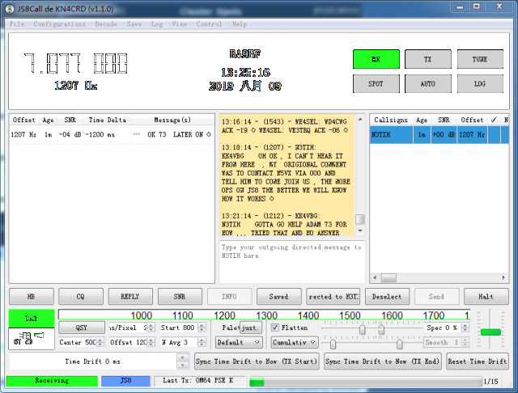Click the SNR column header in callsigns table
Image resolution: width=518 pixels, height=393 pixels.
(x=444, y=120)
